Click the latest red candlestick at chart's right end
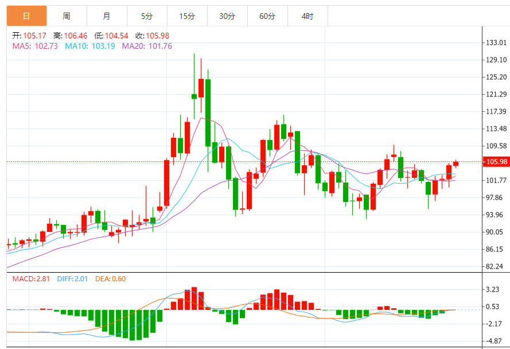510x349 pixels. pyautogui.click(x=456, y=164)
